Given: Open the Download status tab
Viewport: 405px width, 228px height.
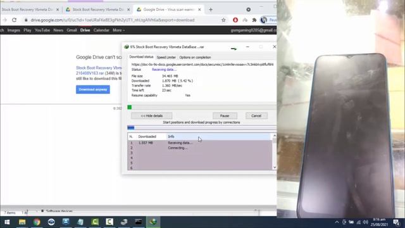Looking at the screenshot, I should tap(141, 57).
